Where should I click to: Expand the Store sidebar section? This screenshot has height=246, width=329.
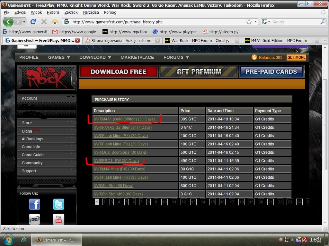click(47, 123)
